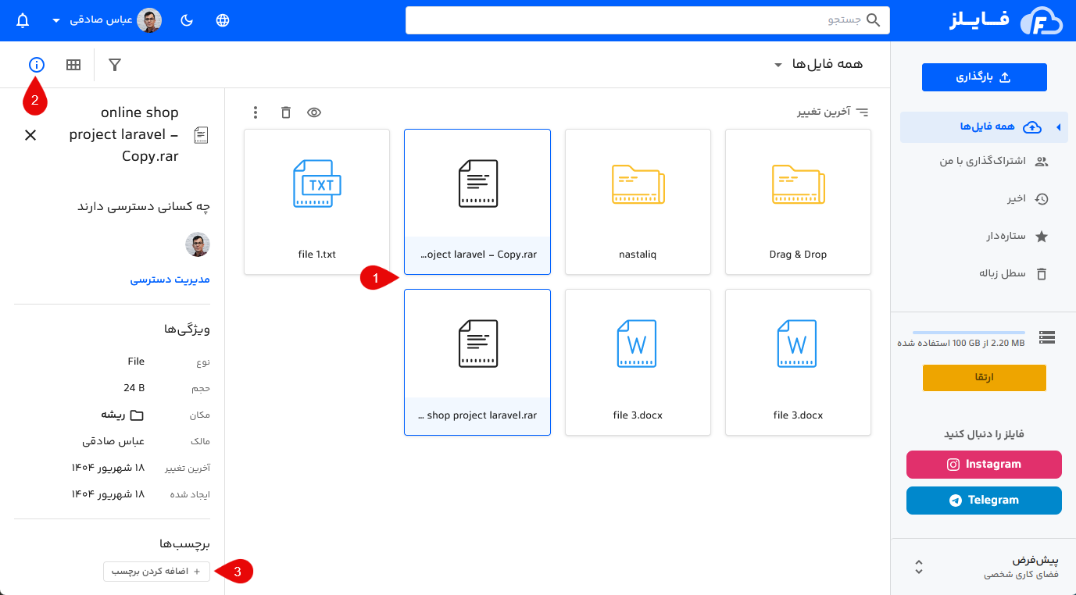Open مدیریت دسترسی link
1076x595 pixels.
pyautogui.click(x=170, y=279)
